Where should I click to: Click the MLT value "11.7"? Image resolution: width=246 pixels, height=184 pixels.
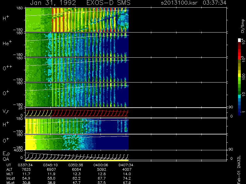click(26, 174)
